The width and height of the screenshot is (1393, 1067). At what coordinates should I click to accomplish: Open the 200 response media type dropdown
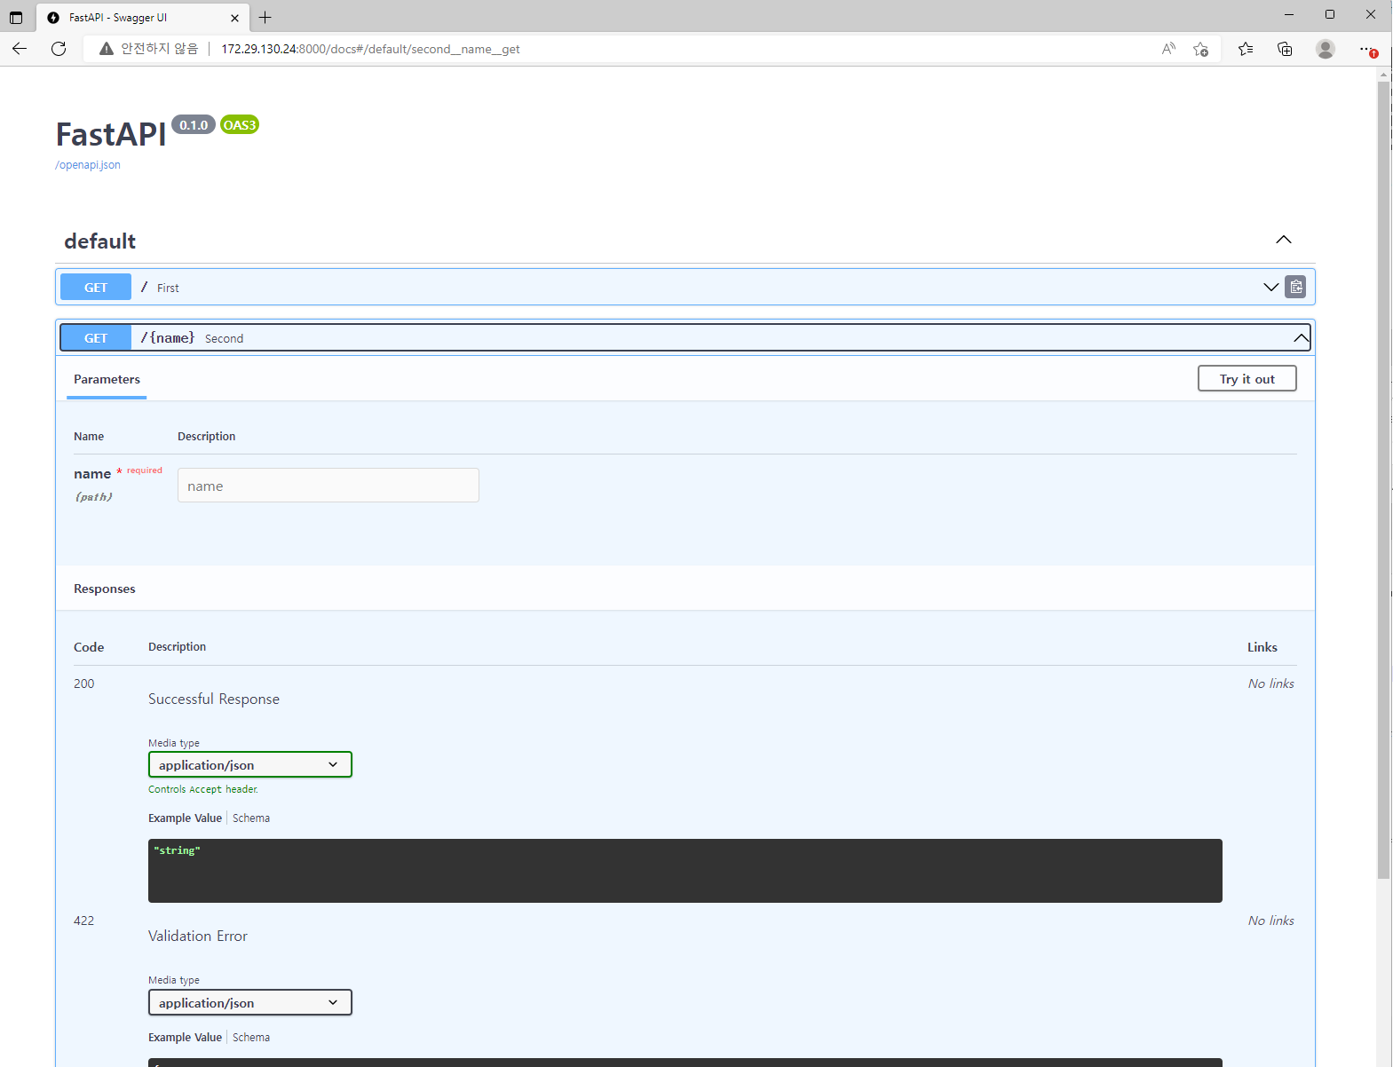250,764
